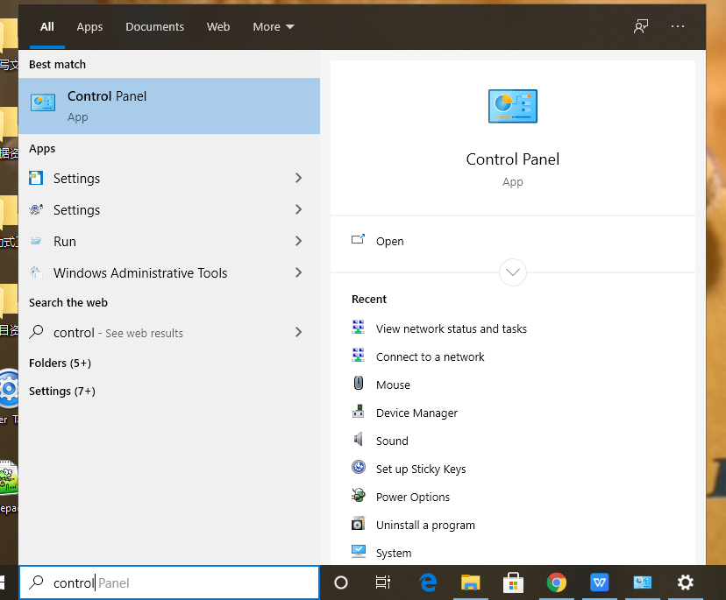The width and height of the screenshot is (726, 600).
Task: Open Settings result with the blue window icon
Action: click(x=156, y=178)
